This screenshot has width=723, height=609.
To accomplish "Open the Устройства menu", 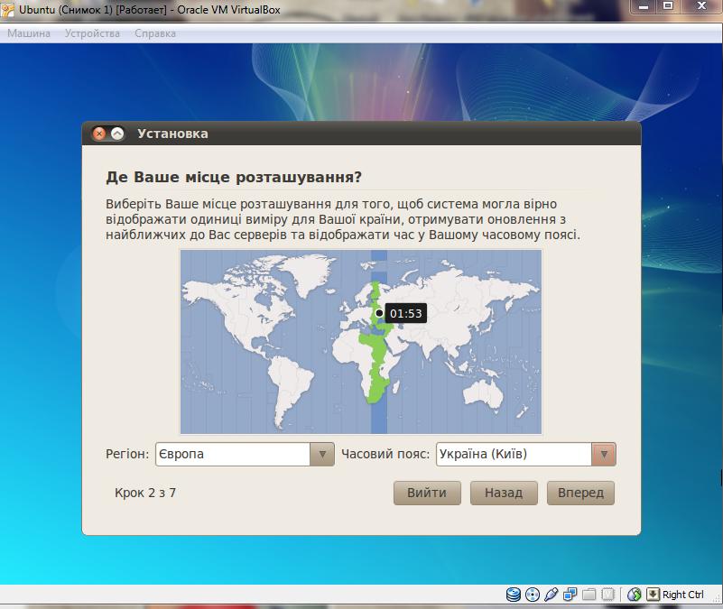I will [92, 33].
